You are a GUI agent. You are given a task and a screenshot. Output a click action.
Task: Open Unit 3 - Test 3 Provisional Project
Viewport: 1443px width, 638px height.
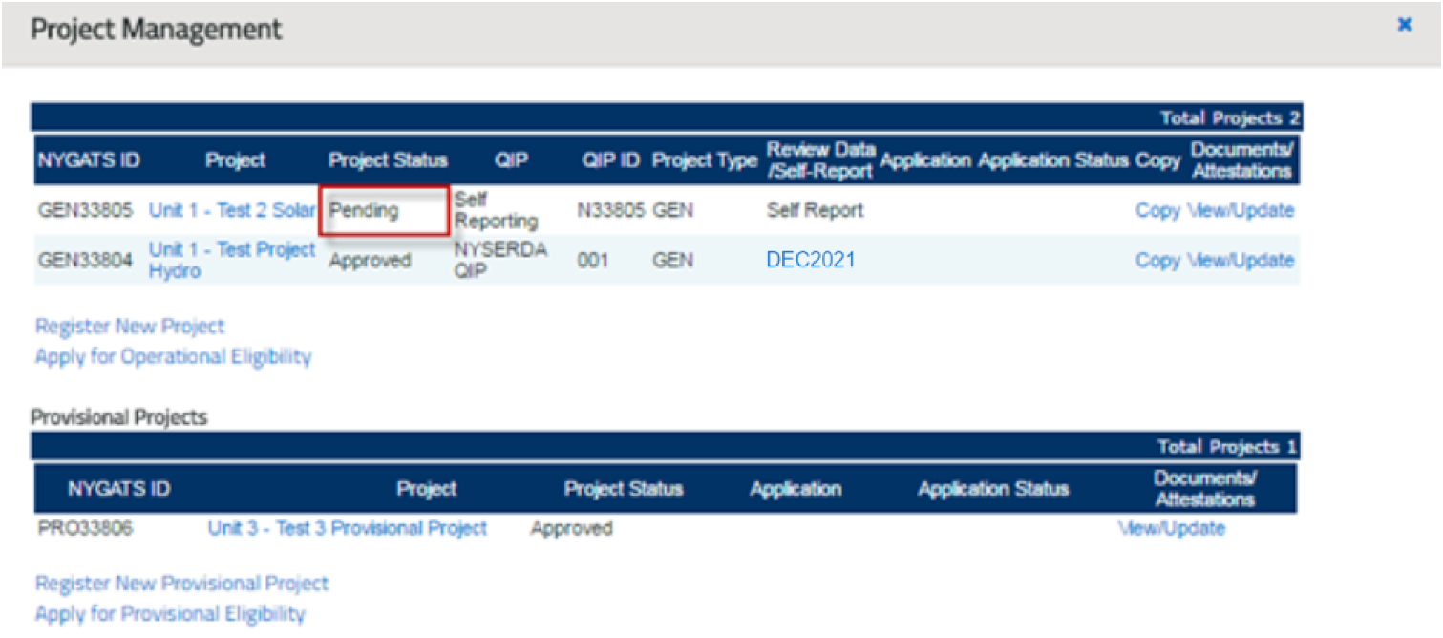tap(348, 528)
